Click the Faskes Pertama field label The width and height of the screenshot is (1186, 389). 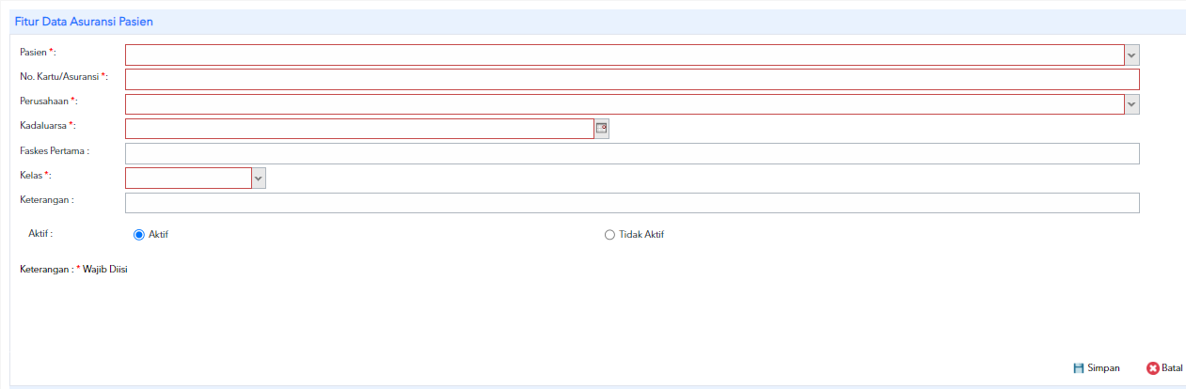pos(55,149)
